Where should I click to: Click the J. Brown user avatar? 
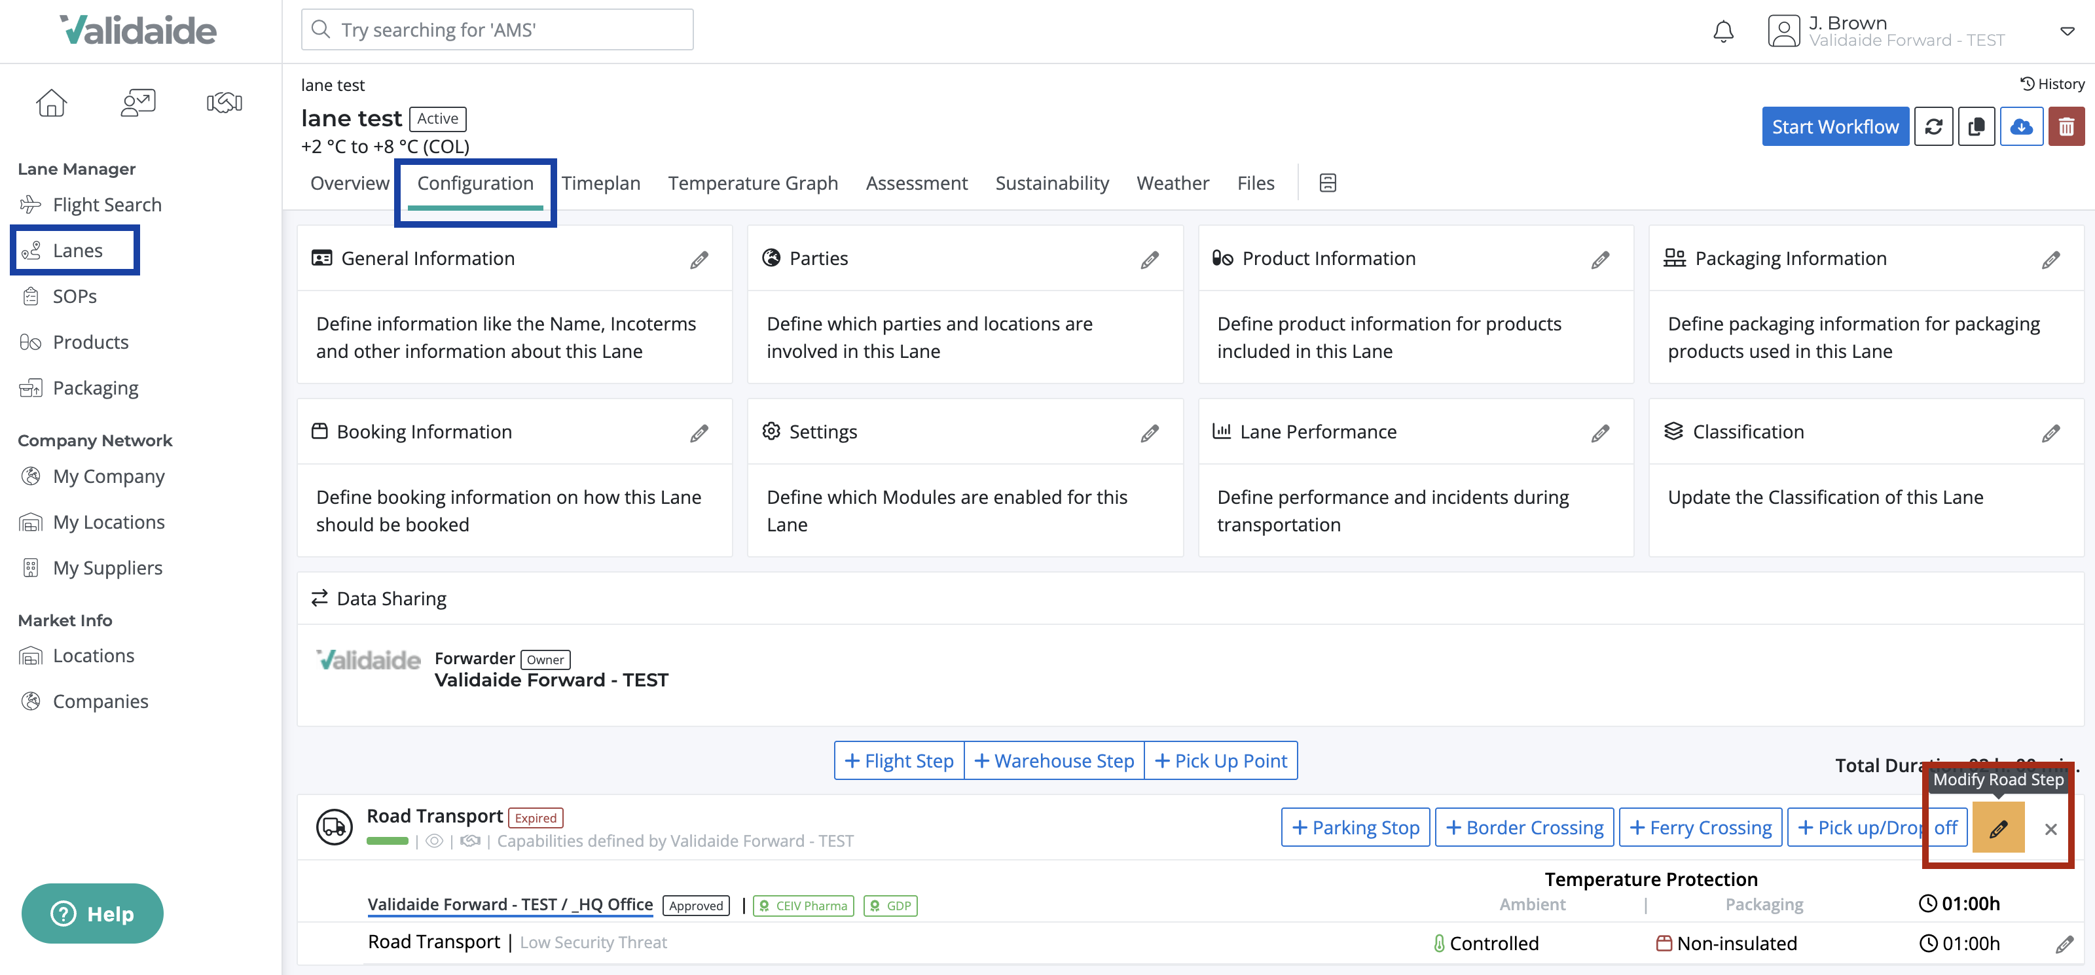pyautogui.click(x=1783, y=31)
